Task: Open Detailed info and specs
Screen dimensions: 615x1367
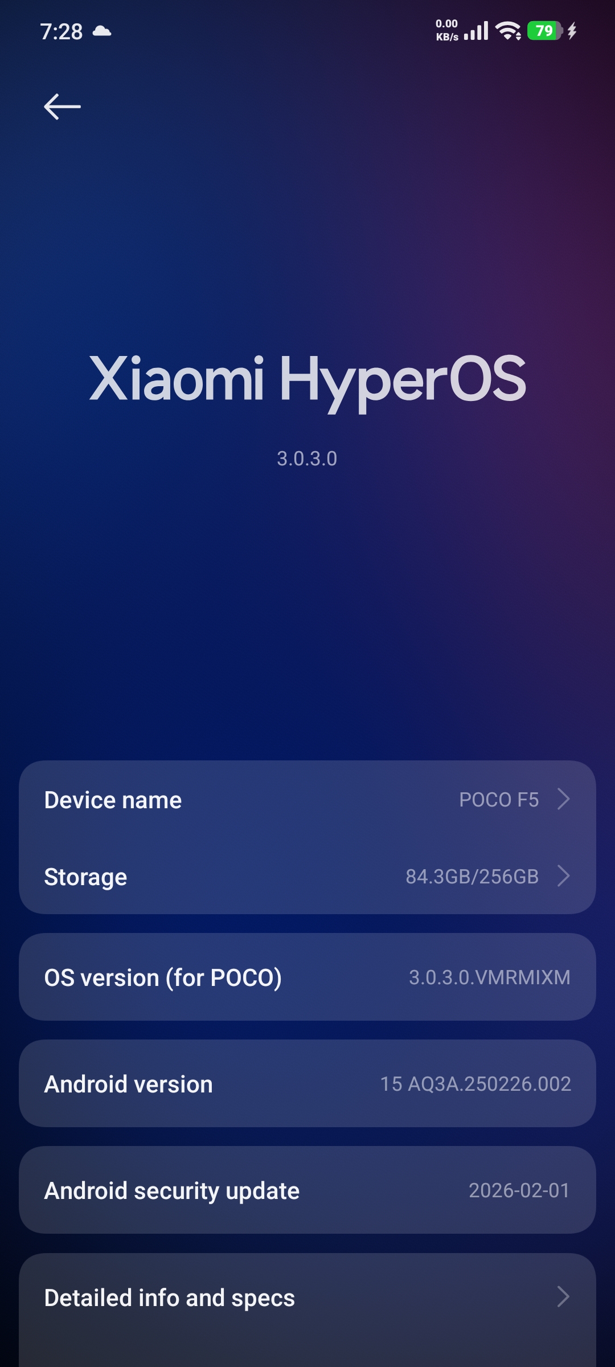Action: click(307, 1304)
